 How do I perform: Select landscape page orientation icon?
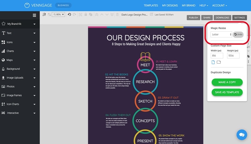pos(219,62)
